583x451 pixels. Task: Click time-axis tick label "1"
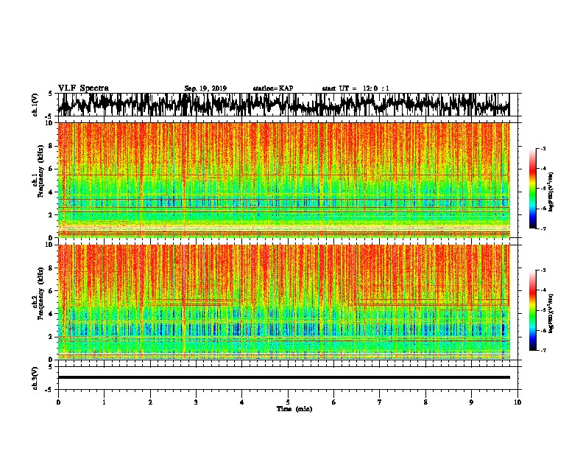coord(104,402)
